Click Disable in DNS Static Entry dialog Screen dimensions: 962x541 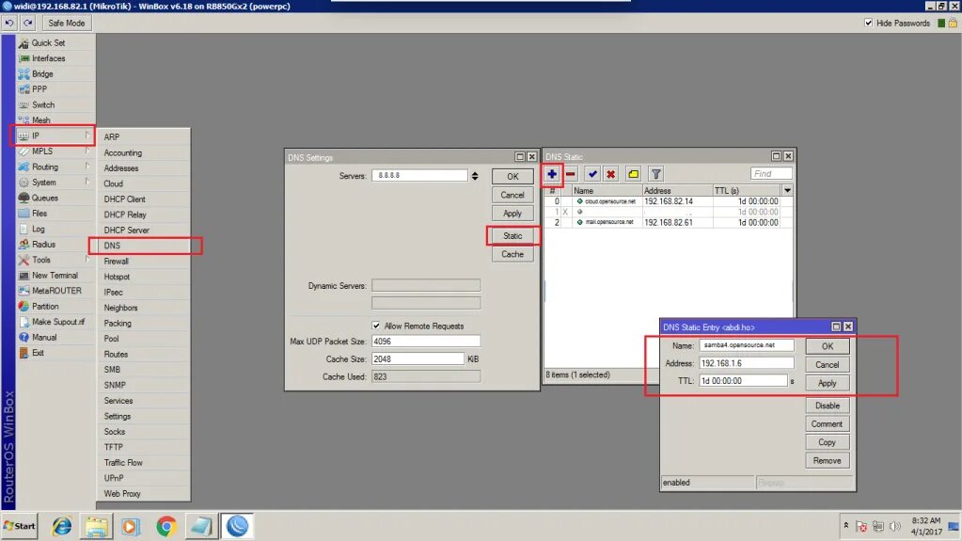pyautogui.click(x=827, y=406)
